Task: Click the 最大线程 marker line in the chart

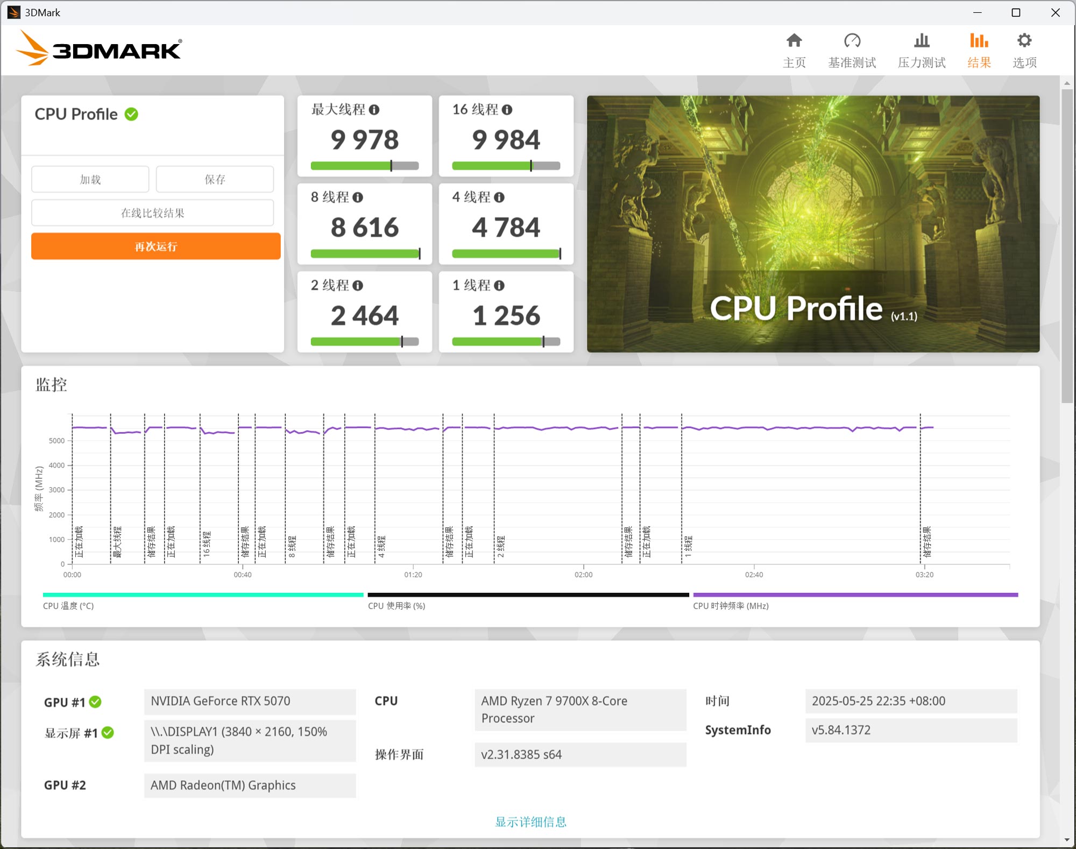Action: 111,489
